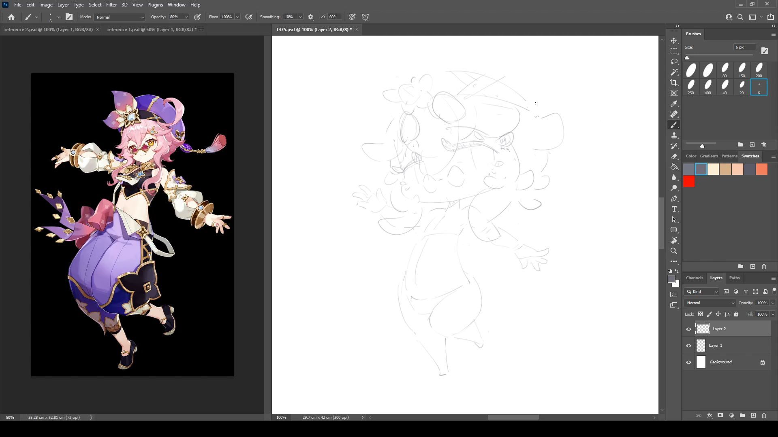Screen dimensions: 778x437
Task: Go to Photoshop Home screen
Action: point(11,17)
